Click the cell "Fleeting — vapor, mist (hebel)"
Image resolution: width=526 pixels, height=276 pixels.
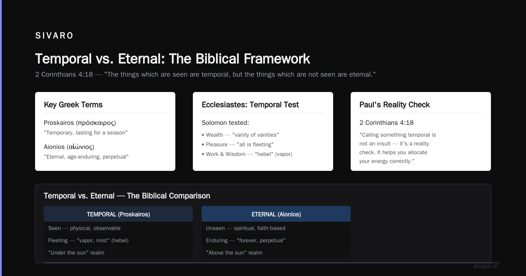coord(118,241)
